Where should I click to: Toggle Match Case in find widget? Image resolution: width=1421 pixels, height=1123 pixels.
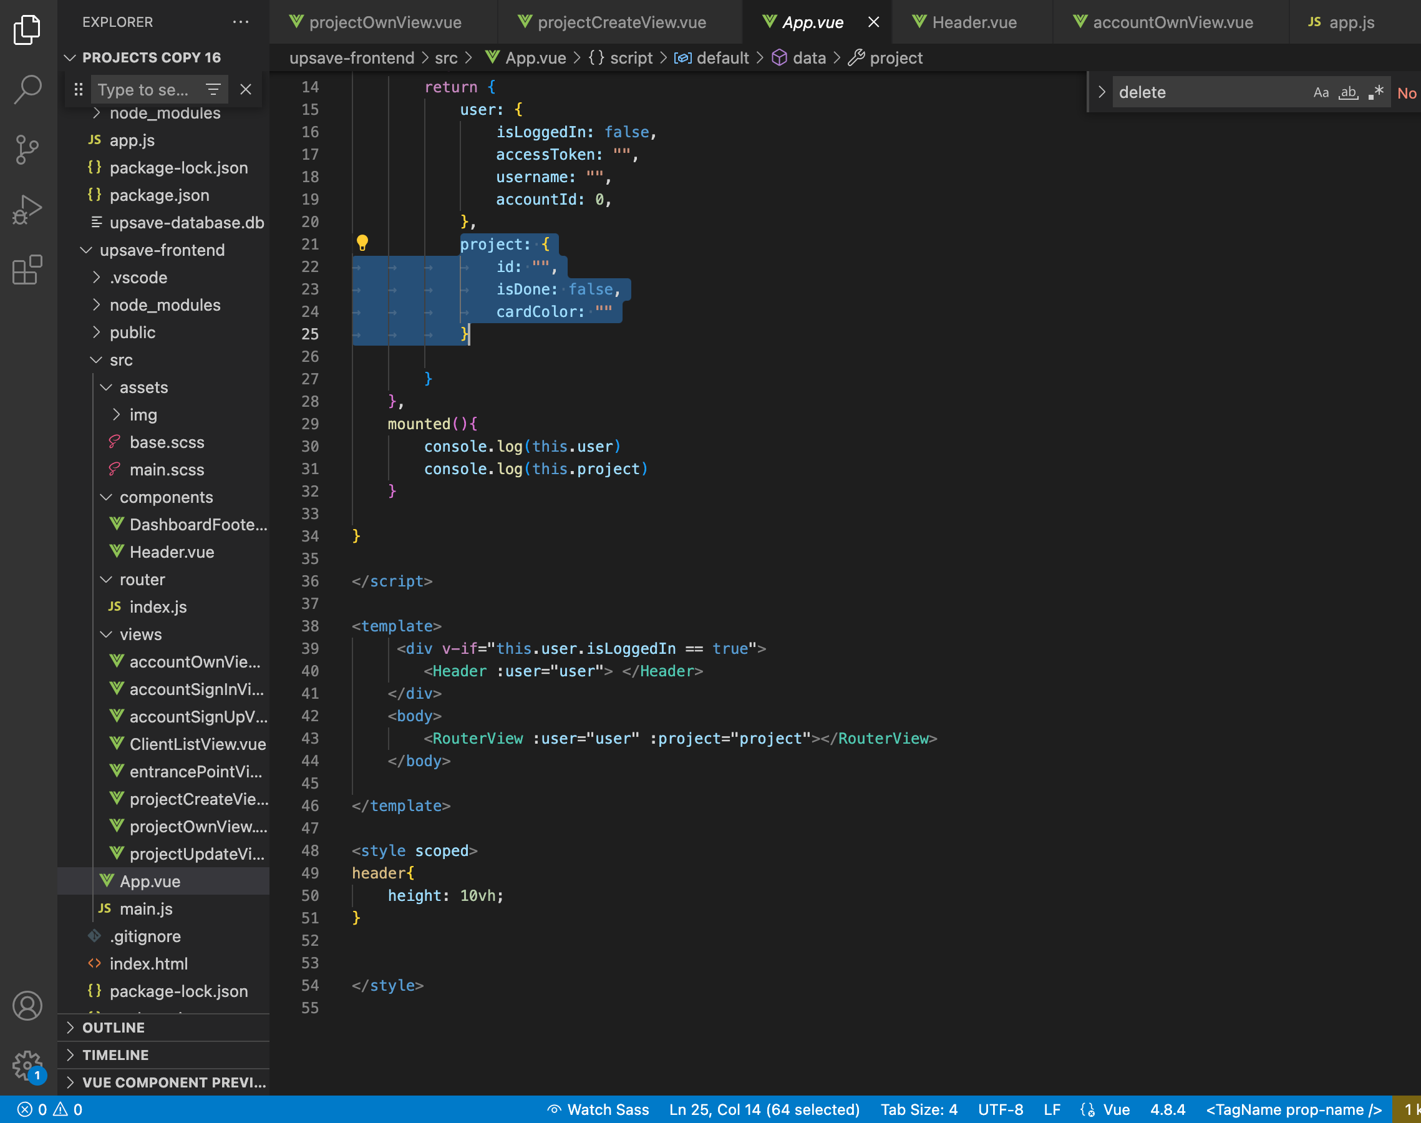click(x=1321, y=93)
